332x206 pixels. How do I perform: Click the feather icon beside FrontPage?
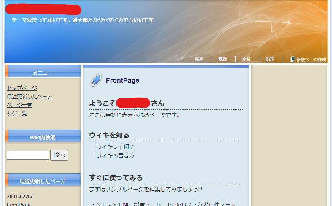pyautogui.click(x=96, y=80)
